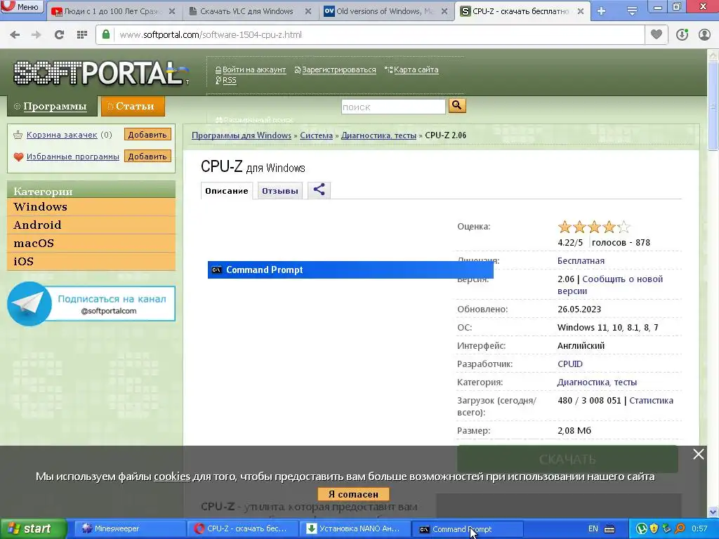Viewport: 719px width, 539px height.
Task: Switch to the Отзывы tab
Action: pos(279,191)
